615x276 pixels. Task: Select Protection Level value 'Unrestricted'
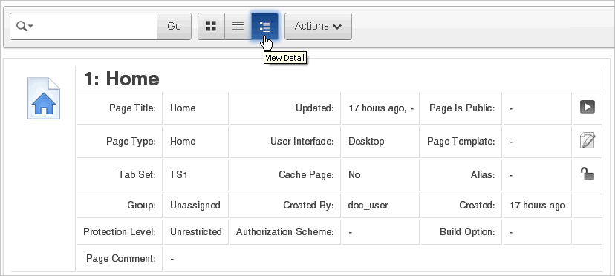[x=196, y=231]
